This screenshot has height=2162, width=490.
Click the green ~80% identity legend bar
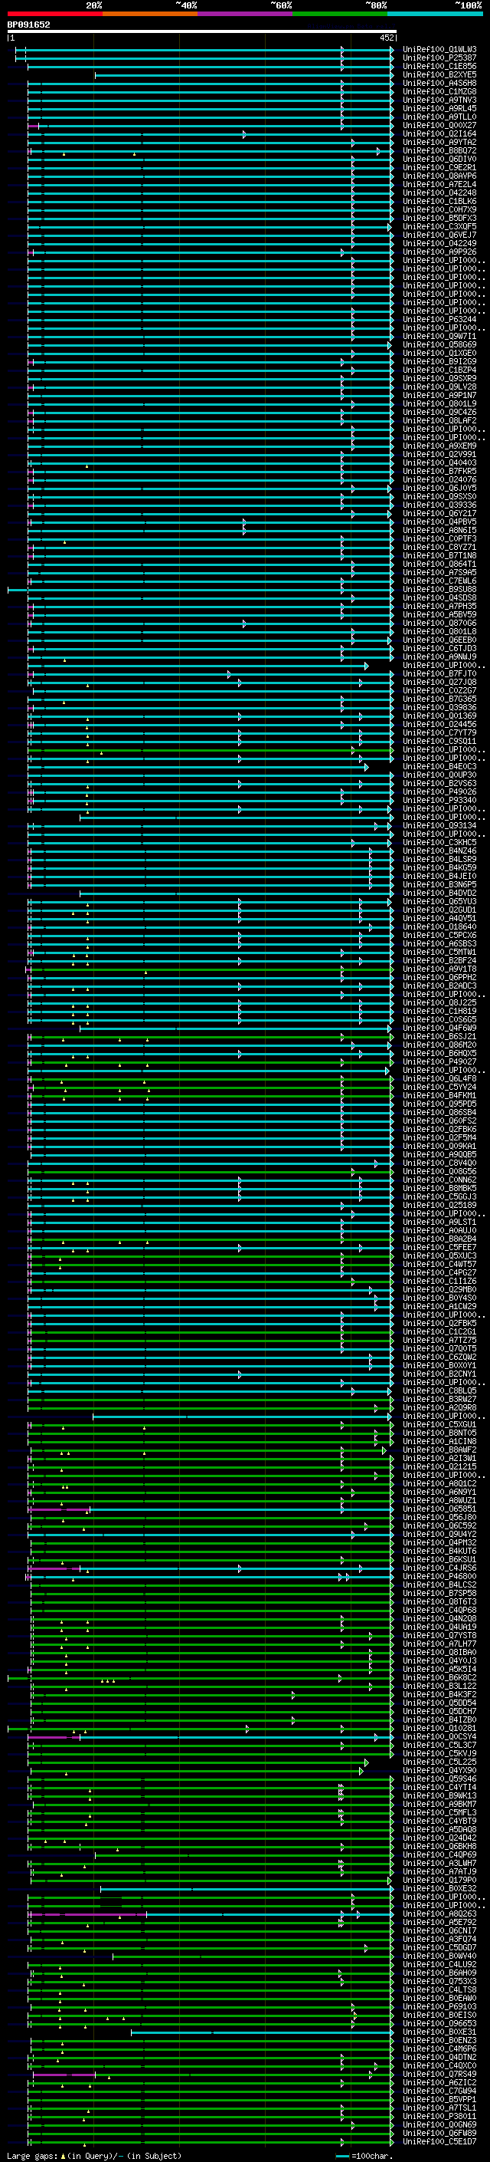click(x=340, y=14)
